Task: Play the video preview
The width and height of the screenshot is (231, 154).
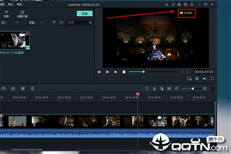Action: [x=115, y=72]
